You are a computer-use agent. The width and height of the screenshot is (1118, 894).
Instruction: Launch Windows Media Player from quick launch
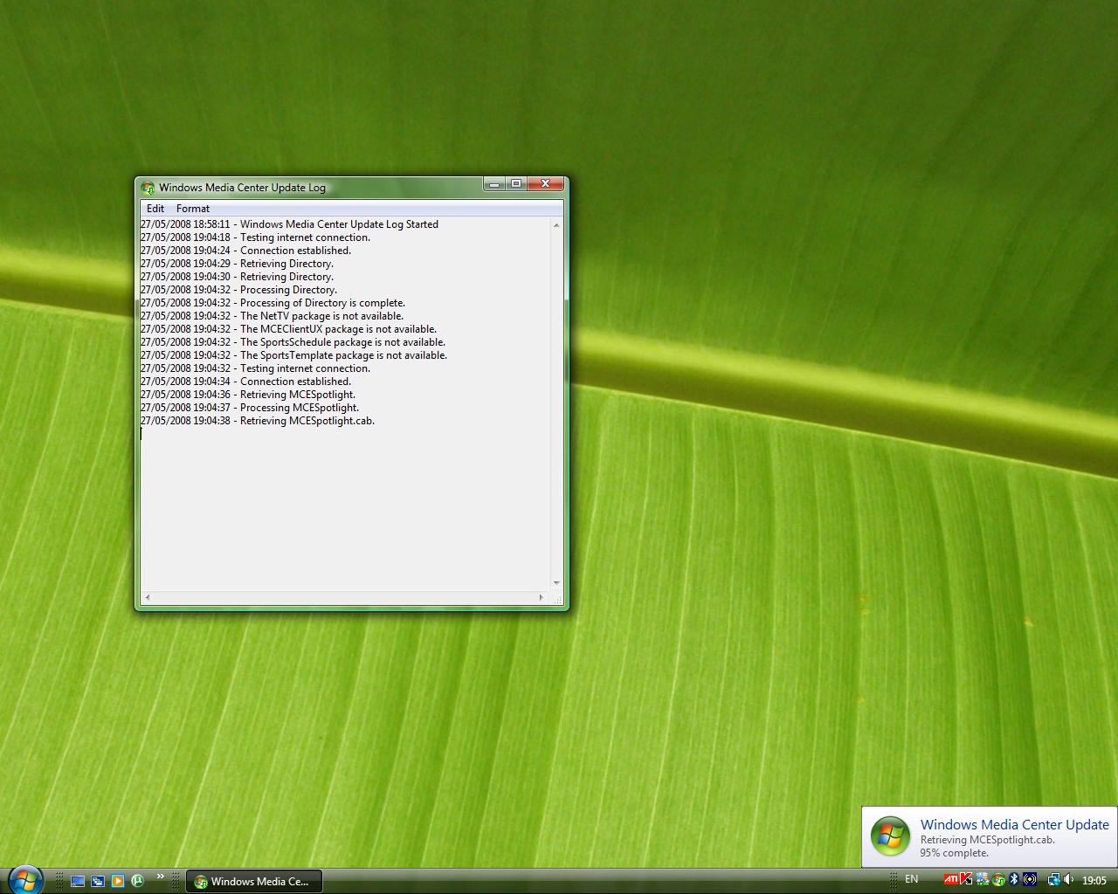tap(118, 881)
